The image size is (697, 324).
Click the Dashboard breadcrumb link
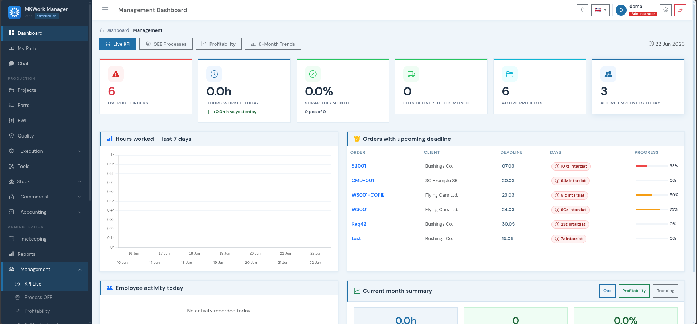(x=117, y=30)
